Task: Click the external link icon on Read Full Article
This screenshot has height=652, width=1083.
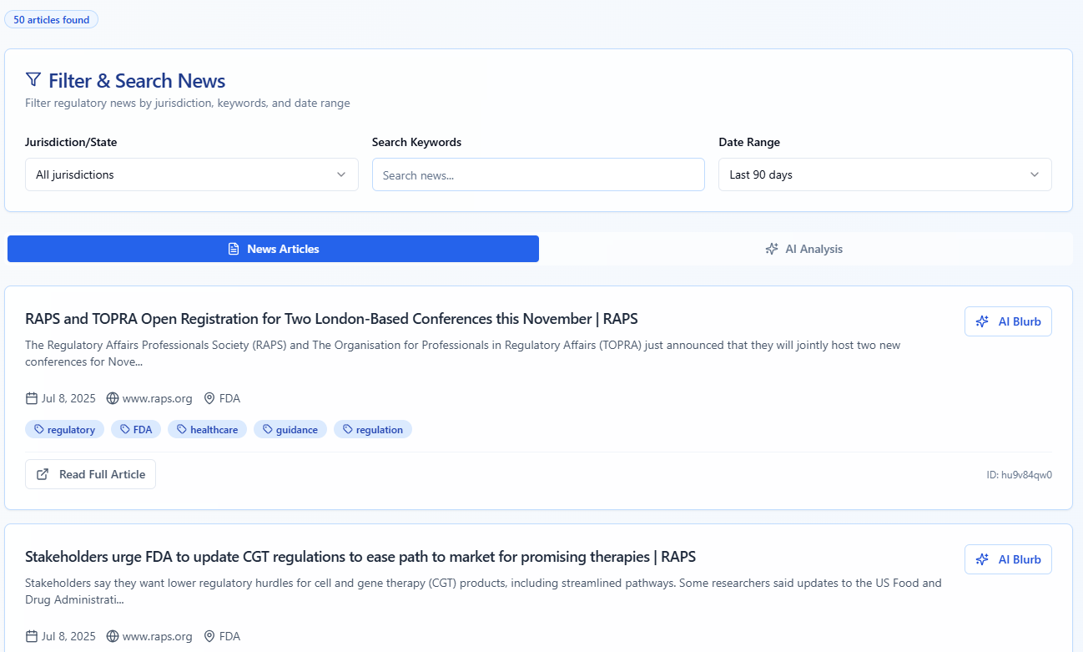Action: (x=43, y=474)
